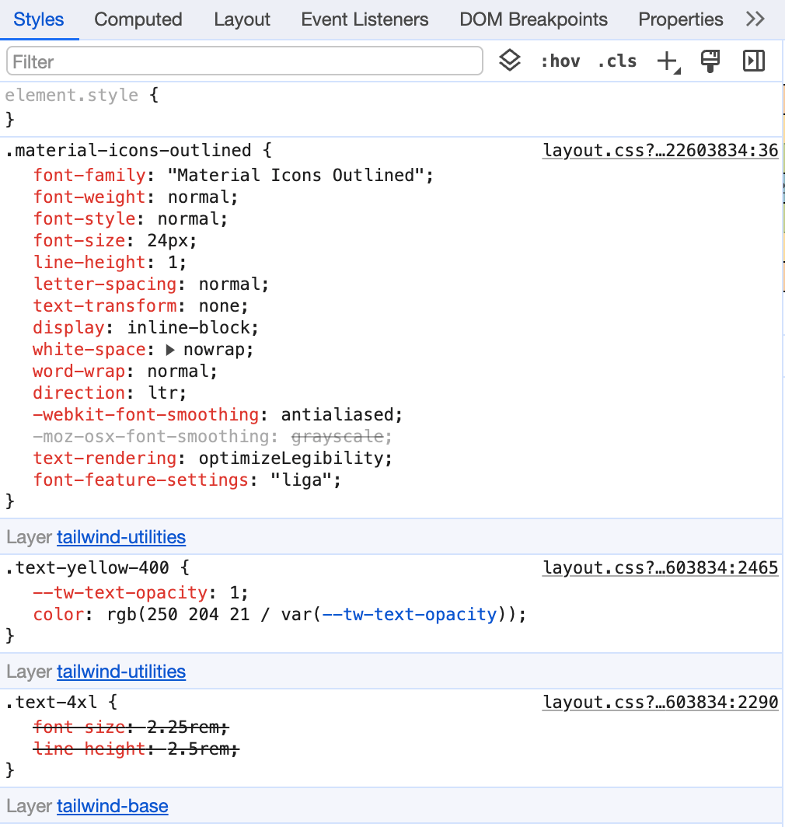Click the paint brush styles icon
785x827 pixels.
click(x=710, y=61)
